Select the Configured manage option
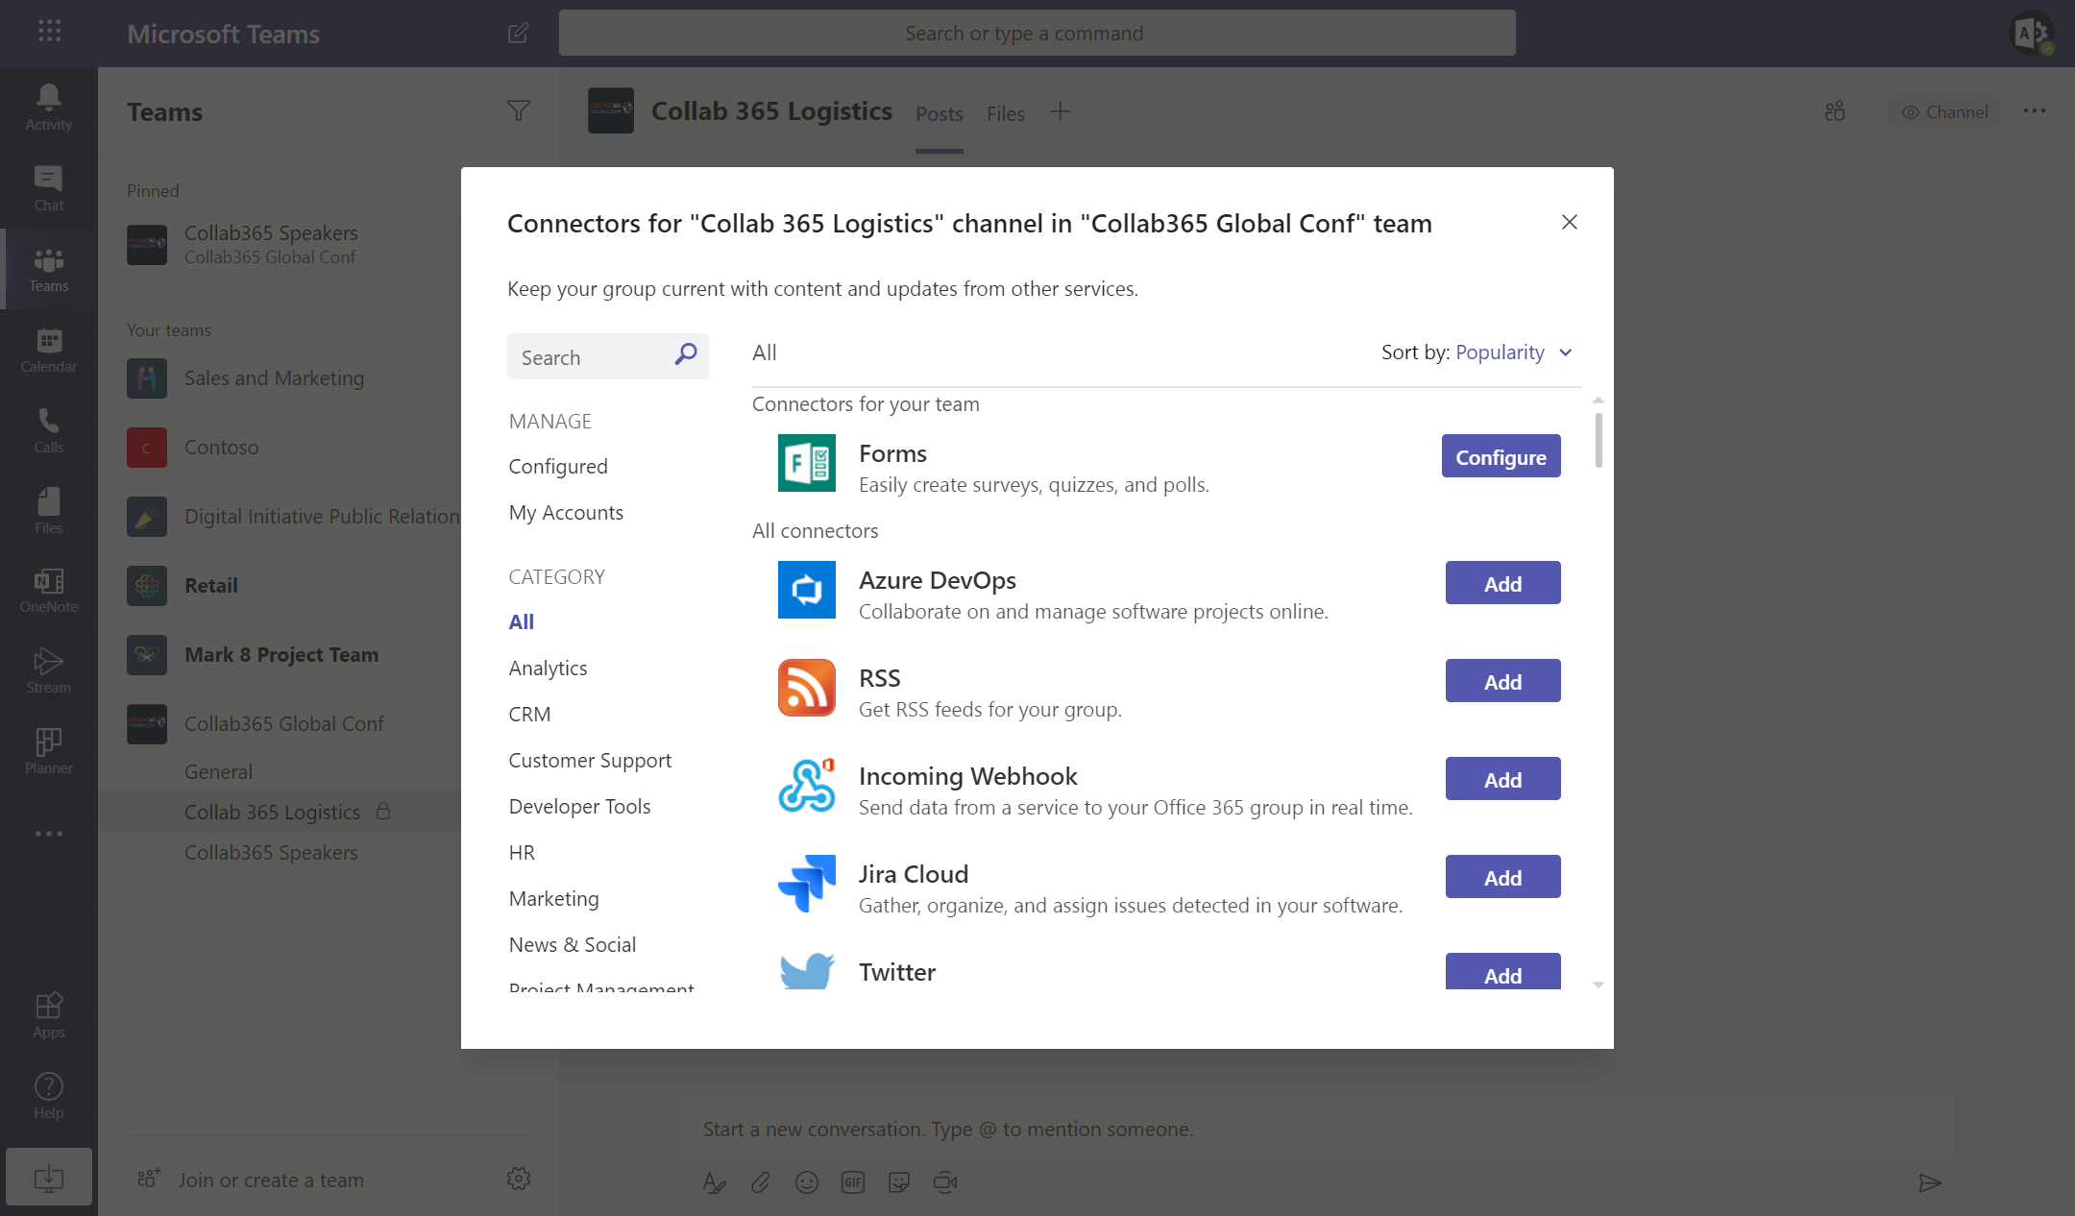Image resolution: width=2075 pixels, height=1216 pixels. (558, 467)
